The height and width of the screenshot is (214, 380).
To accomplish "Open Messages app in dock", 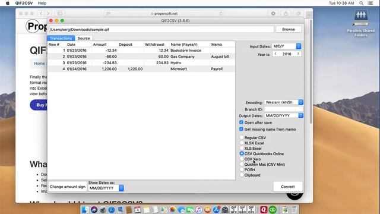I will pyautogui.click(x=181, y=210).
